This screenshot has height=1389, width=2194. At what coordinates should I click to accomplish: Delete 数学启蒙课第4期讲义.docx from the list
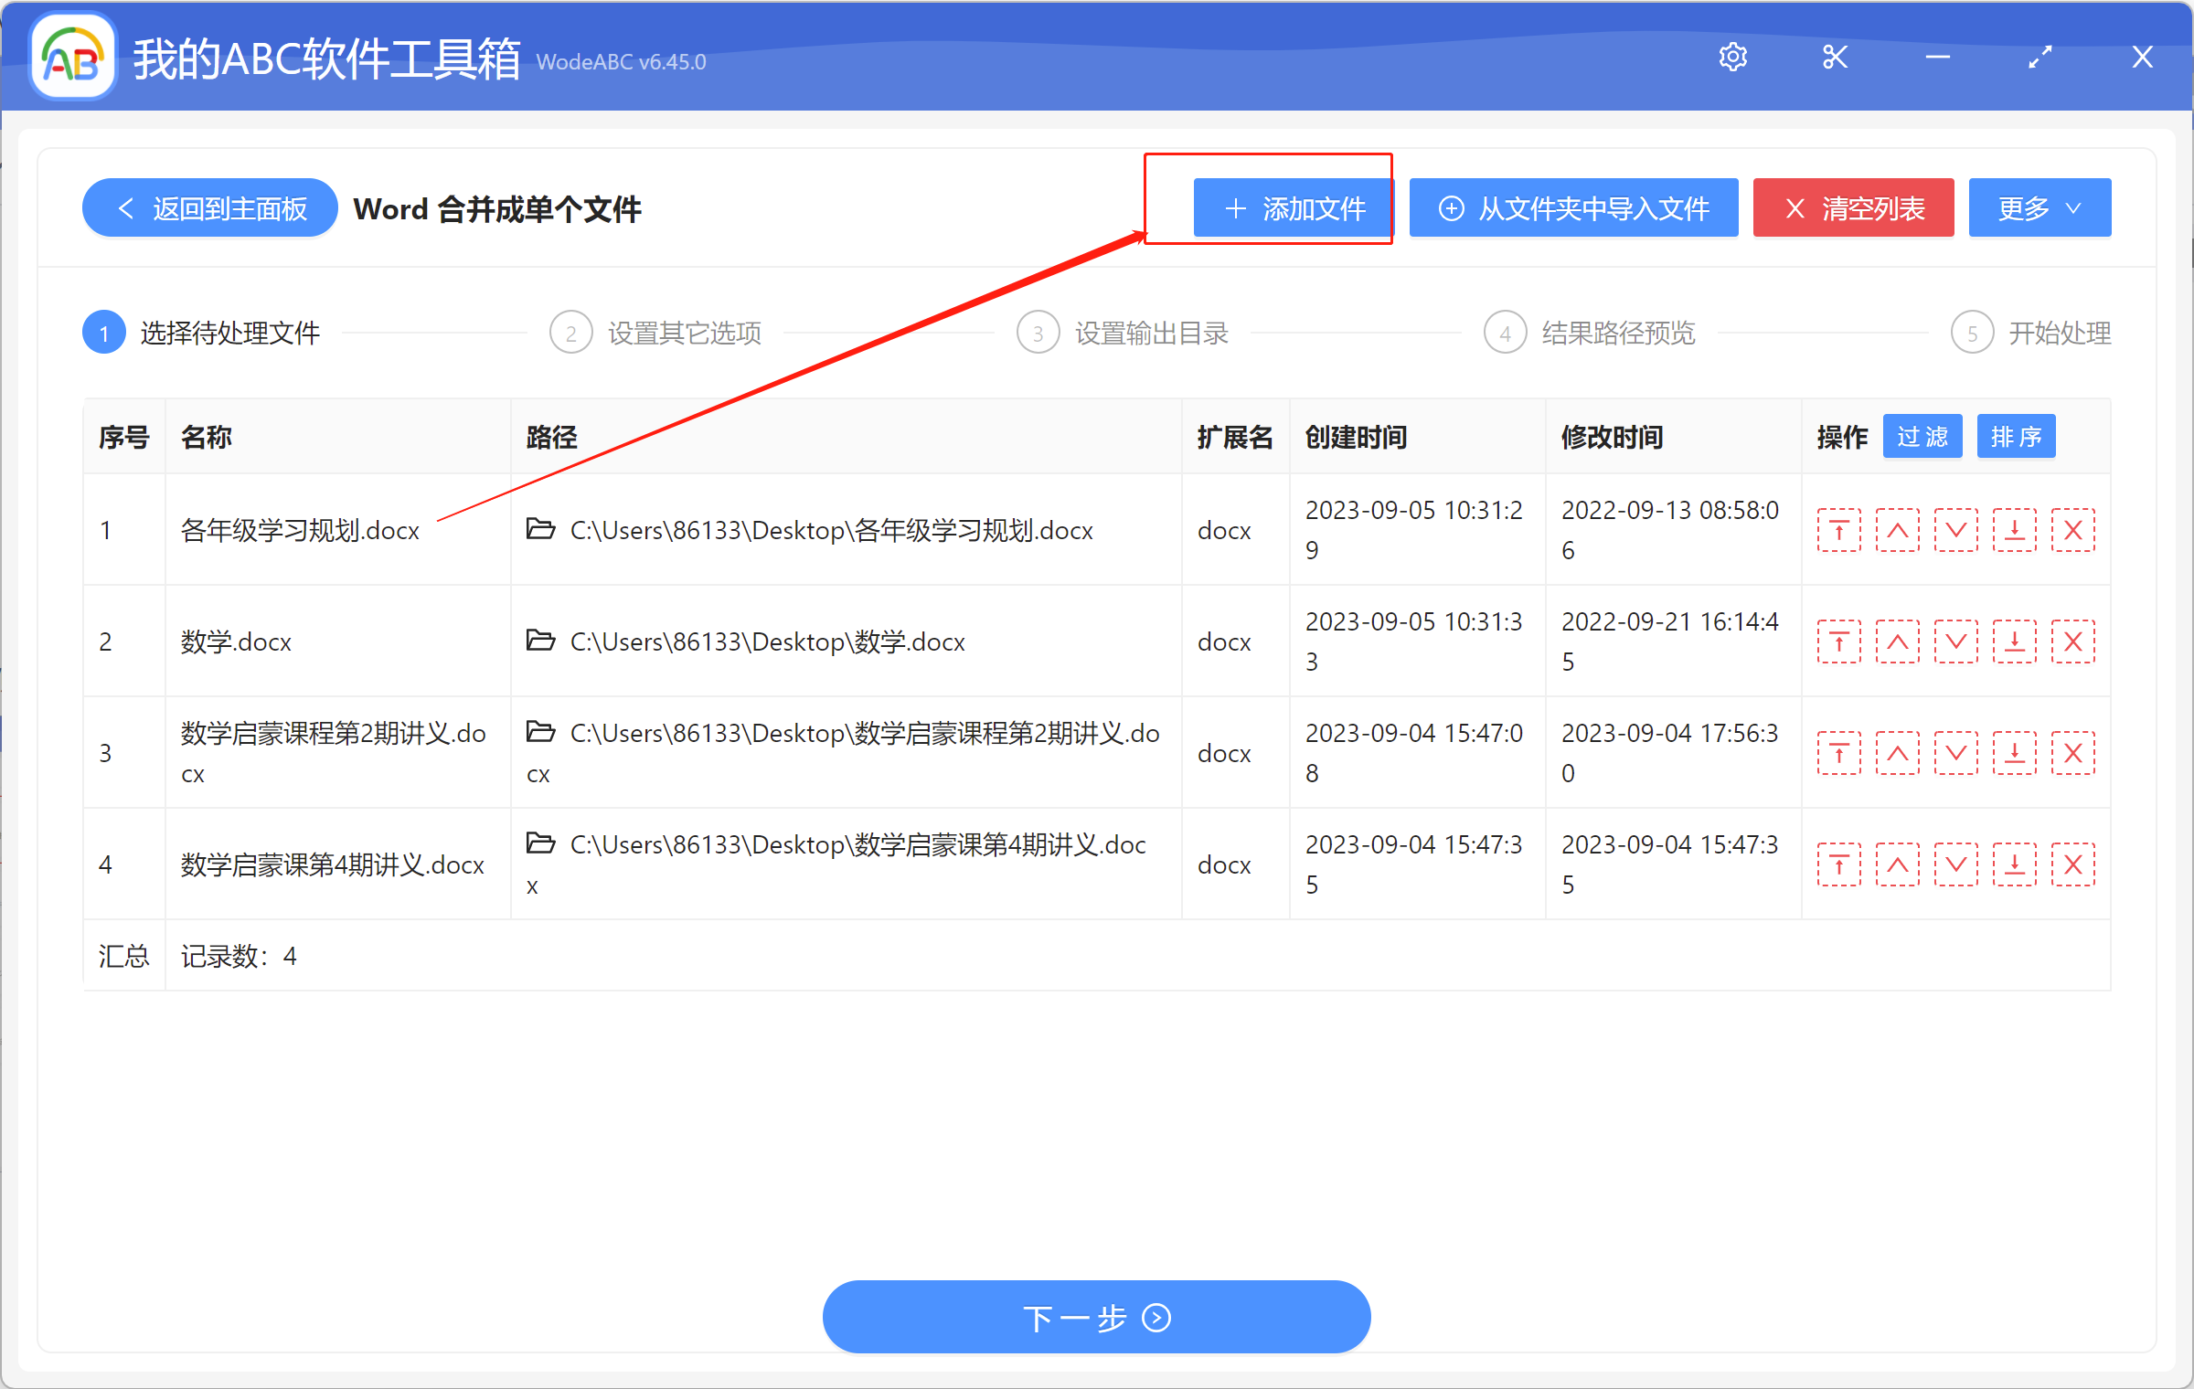point(2072,864)
